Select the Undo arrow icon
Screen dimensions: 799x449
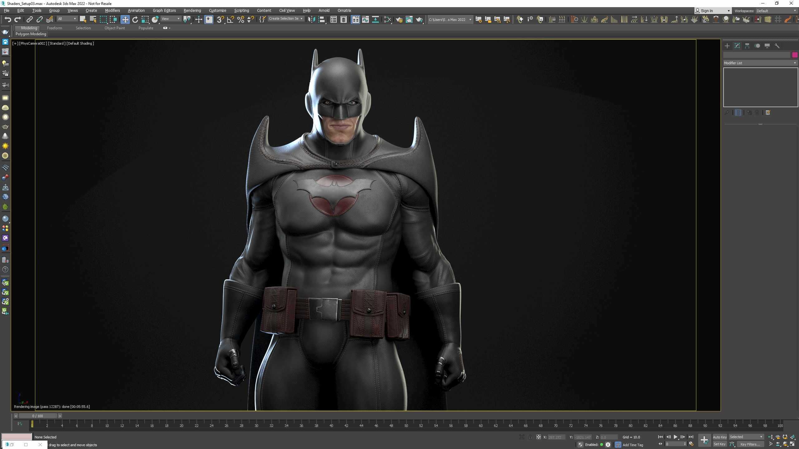[x=7, y=20]
